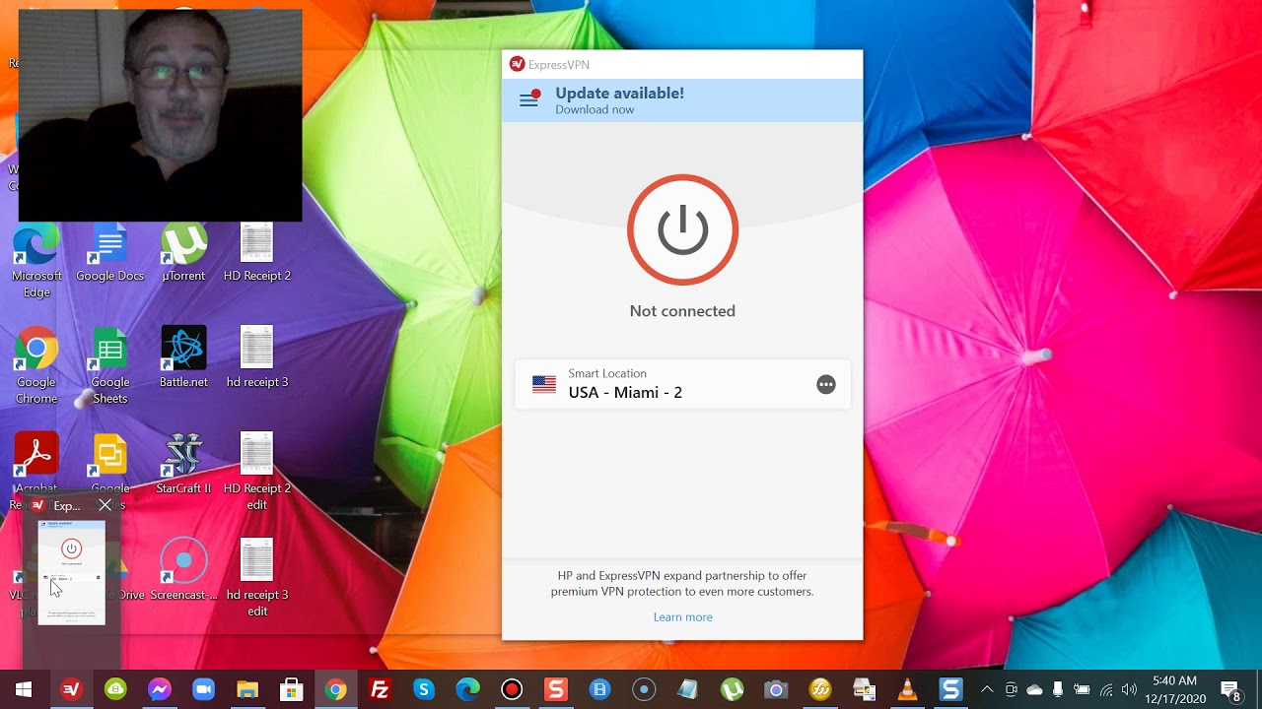
Task: Open the Windows Start menu
Action: coord(24,689)
